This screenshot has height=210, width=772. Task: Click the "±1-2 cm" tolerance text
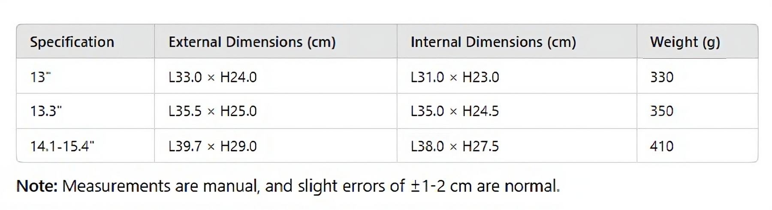click(x=441, y=186)
